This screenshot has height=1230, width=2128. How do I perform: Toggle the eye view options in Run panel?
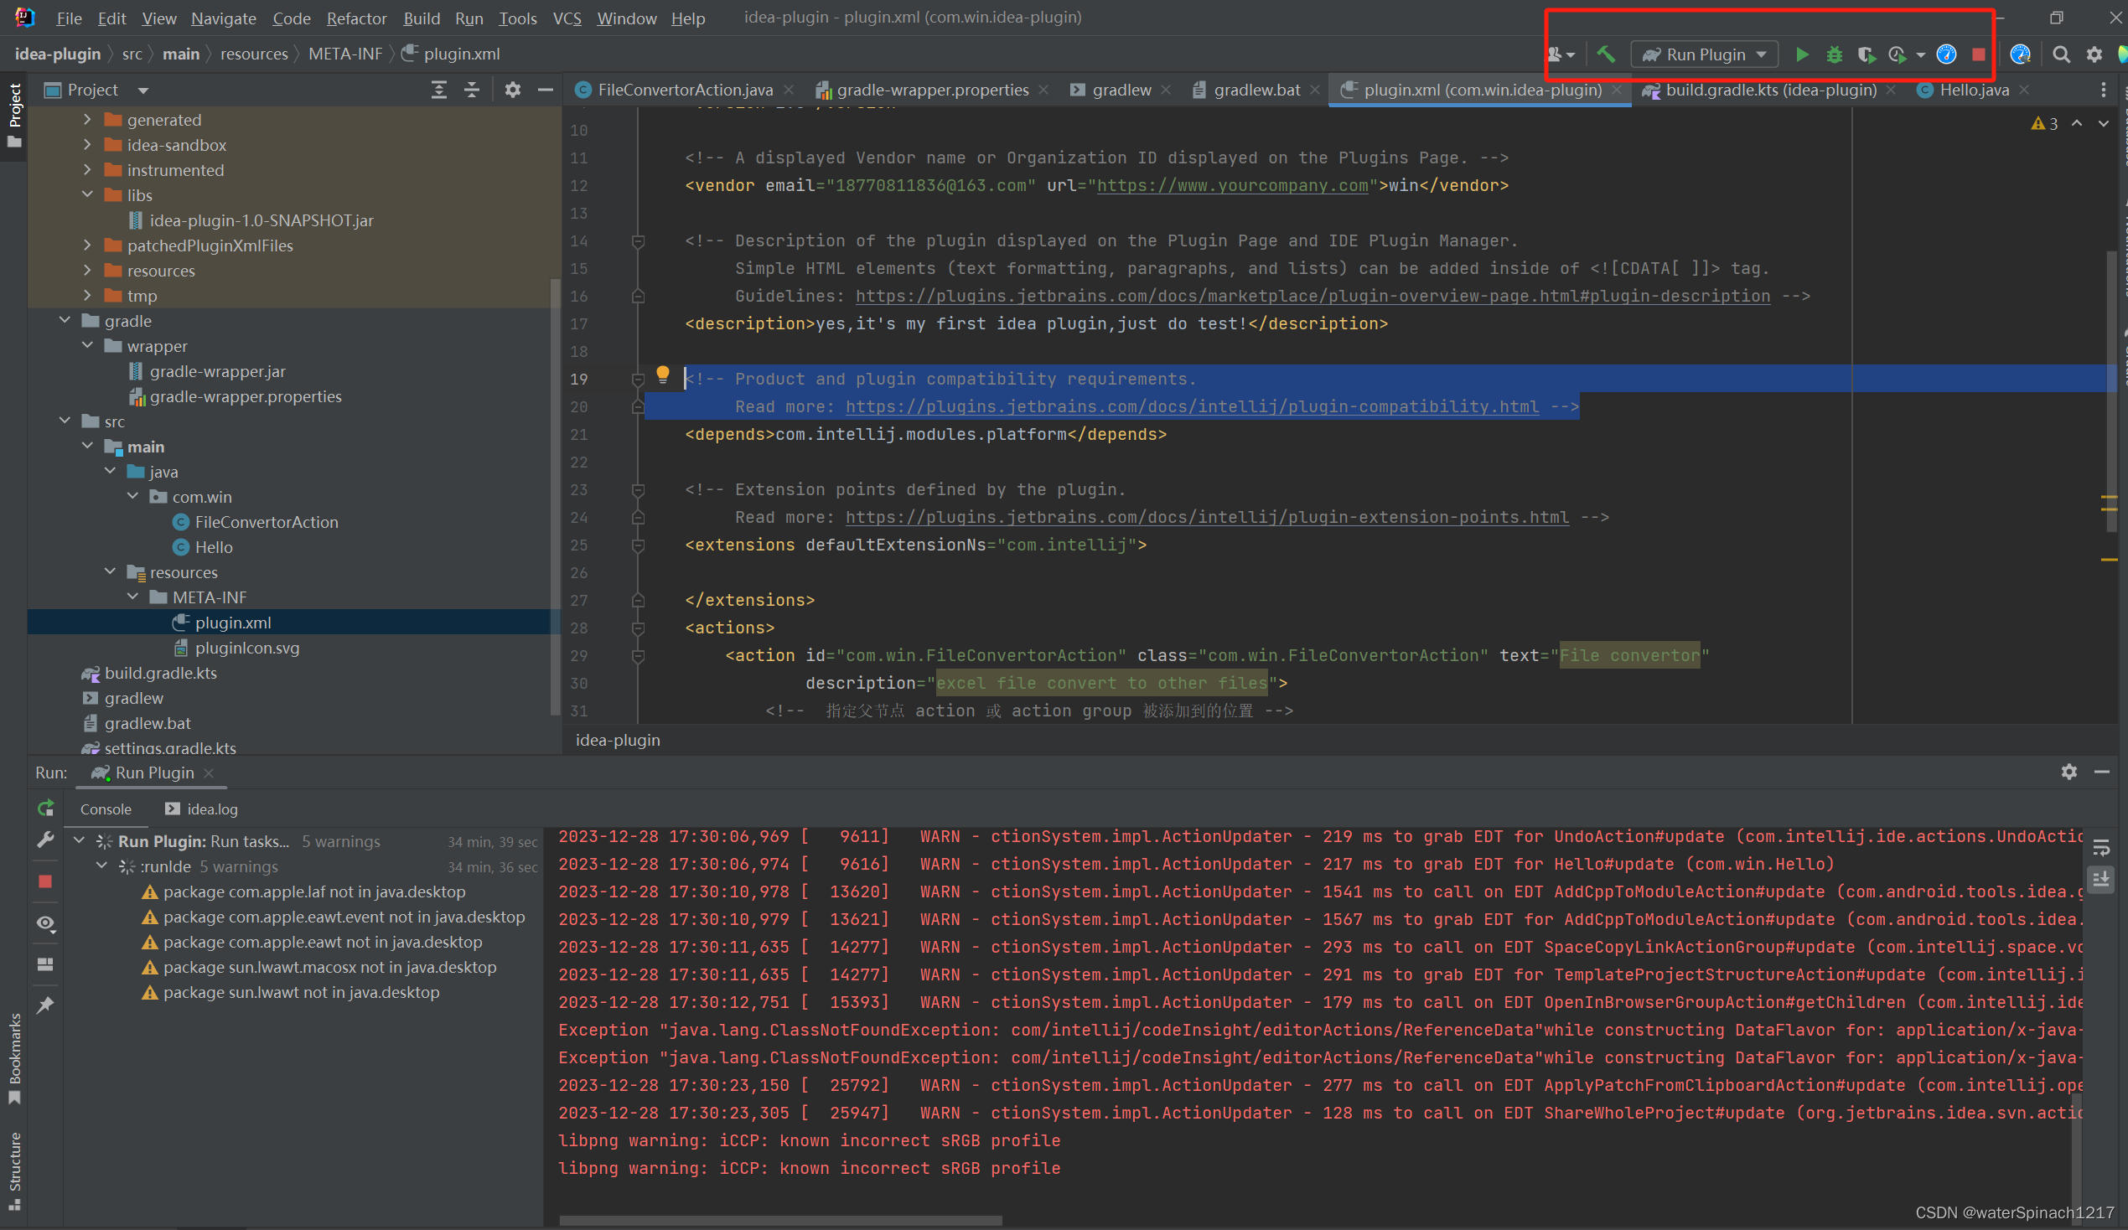(x=45, y=922)
